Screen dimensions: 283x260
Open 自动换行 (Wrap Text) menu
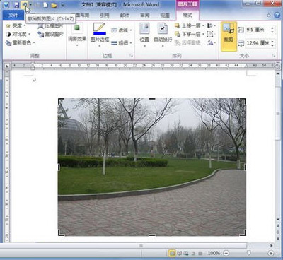163,34
